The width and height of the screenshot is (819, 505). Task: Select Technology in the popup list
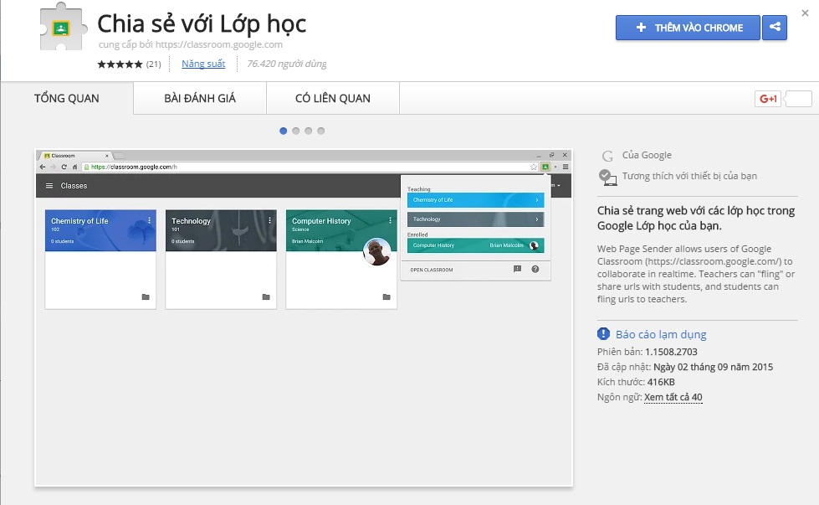coord(475,219)
